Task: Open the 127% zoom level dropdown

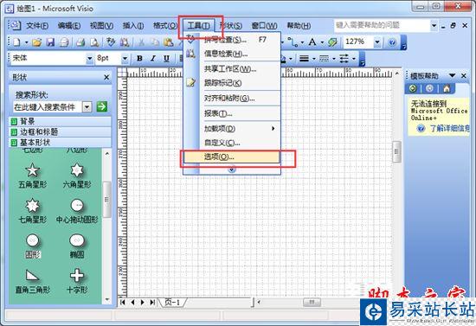Action: click(377, 42)
